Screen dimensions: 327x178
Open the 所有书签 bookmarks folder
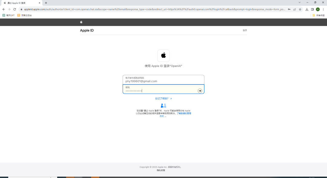[319, 15]
